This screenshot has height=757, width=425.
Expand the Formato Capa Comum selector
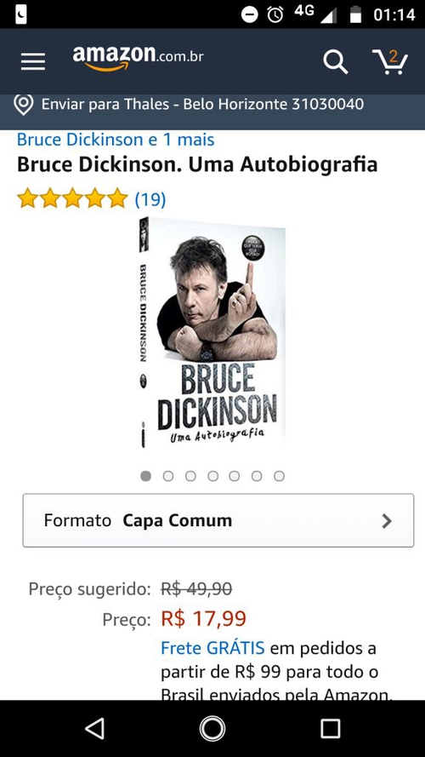[218, 520]
